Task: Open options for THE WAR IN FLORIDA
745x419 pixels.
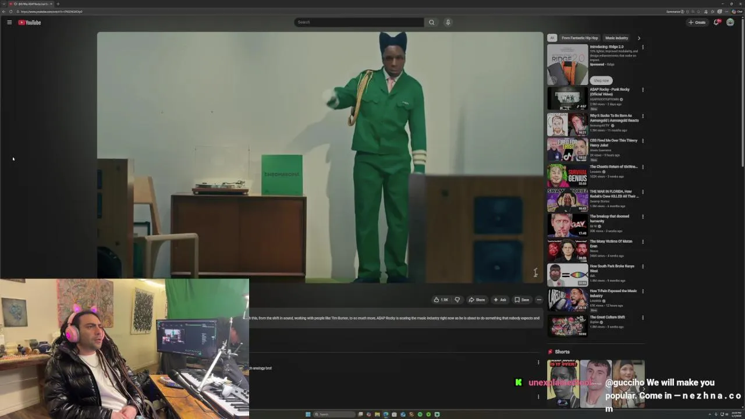Action: (x=643, y=191)
